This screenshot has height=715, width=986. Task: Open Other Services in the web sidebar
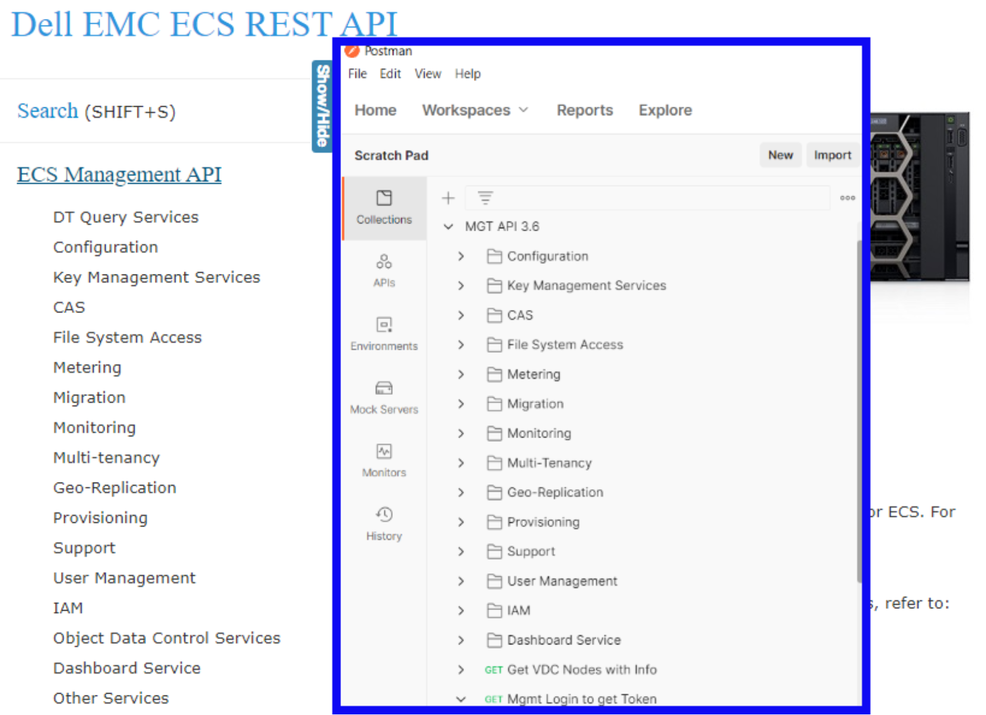[111, 698]
